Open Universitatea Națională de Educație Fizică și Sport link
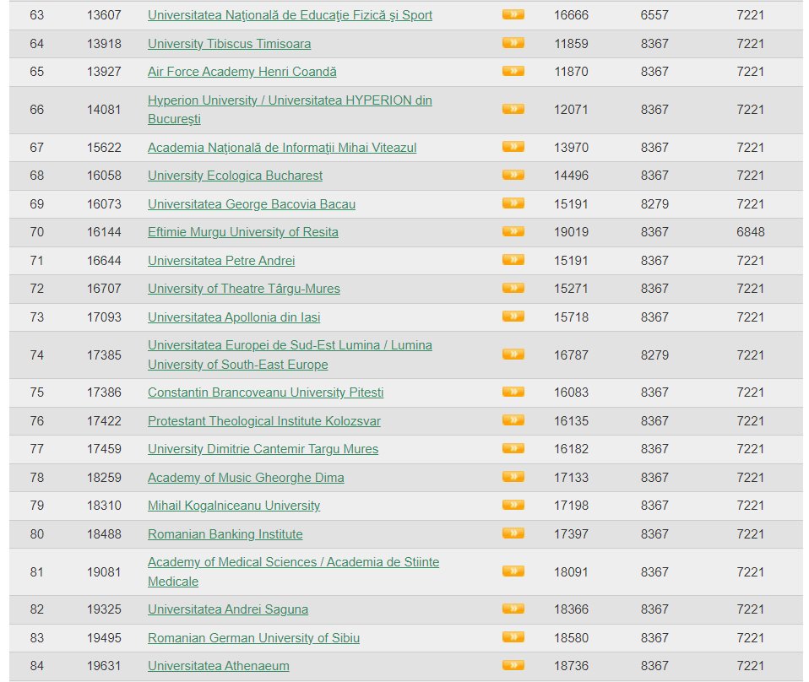Image resolution: width=809 pixels, height=682 pixels. pyautogui.click(x=290, y=15)
